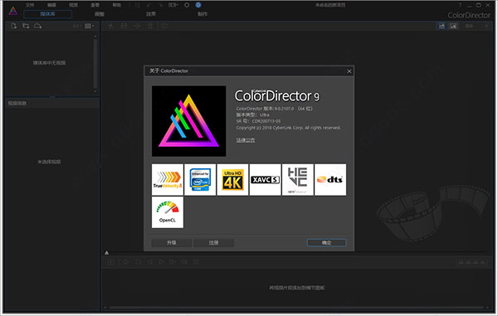Switch to the 媒体库 library tab
This screenshot has height=316, width=498.
[x=47, y=14]
